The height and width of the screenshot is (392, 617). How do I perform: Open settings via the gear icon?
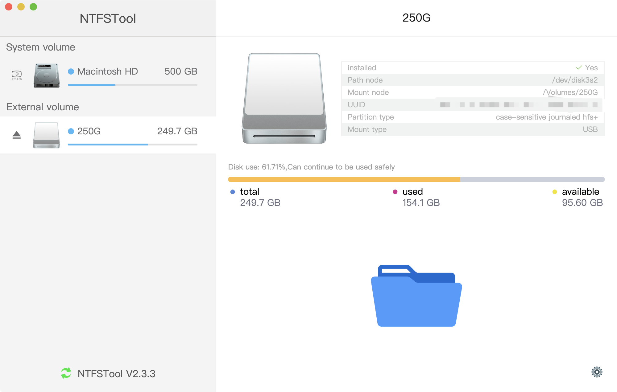point(597,372)
